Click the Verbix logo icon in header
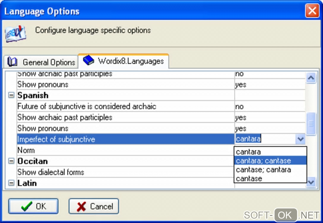Image resolution: width=323 pixels, height=223 pixels. 15,34
